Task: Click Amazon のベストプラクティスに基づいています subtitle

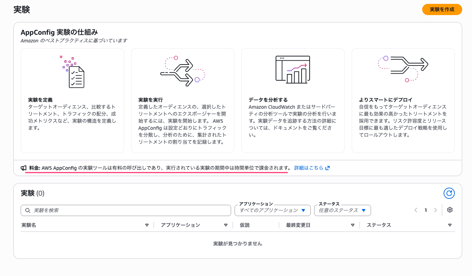Action: tap(74, 41)
